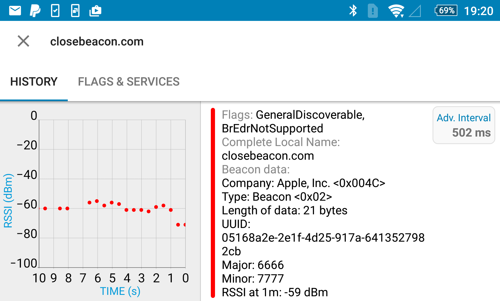Tap the screenshot notification icon
Viewport: 500px width, 301px height.
(x=75, y=11)
